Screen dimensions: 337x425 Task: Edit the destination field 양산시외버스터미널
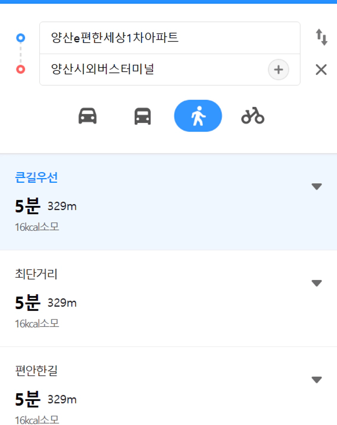click(154, 70)
